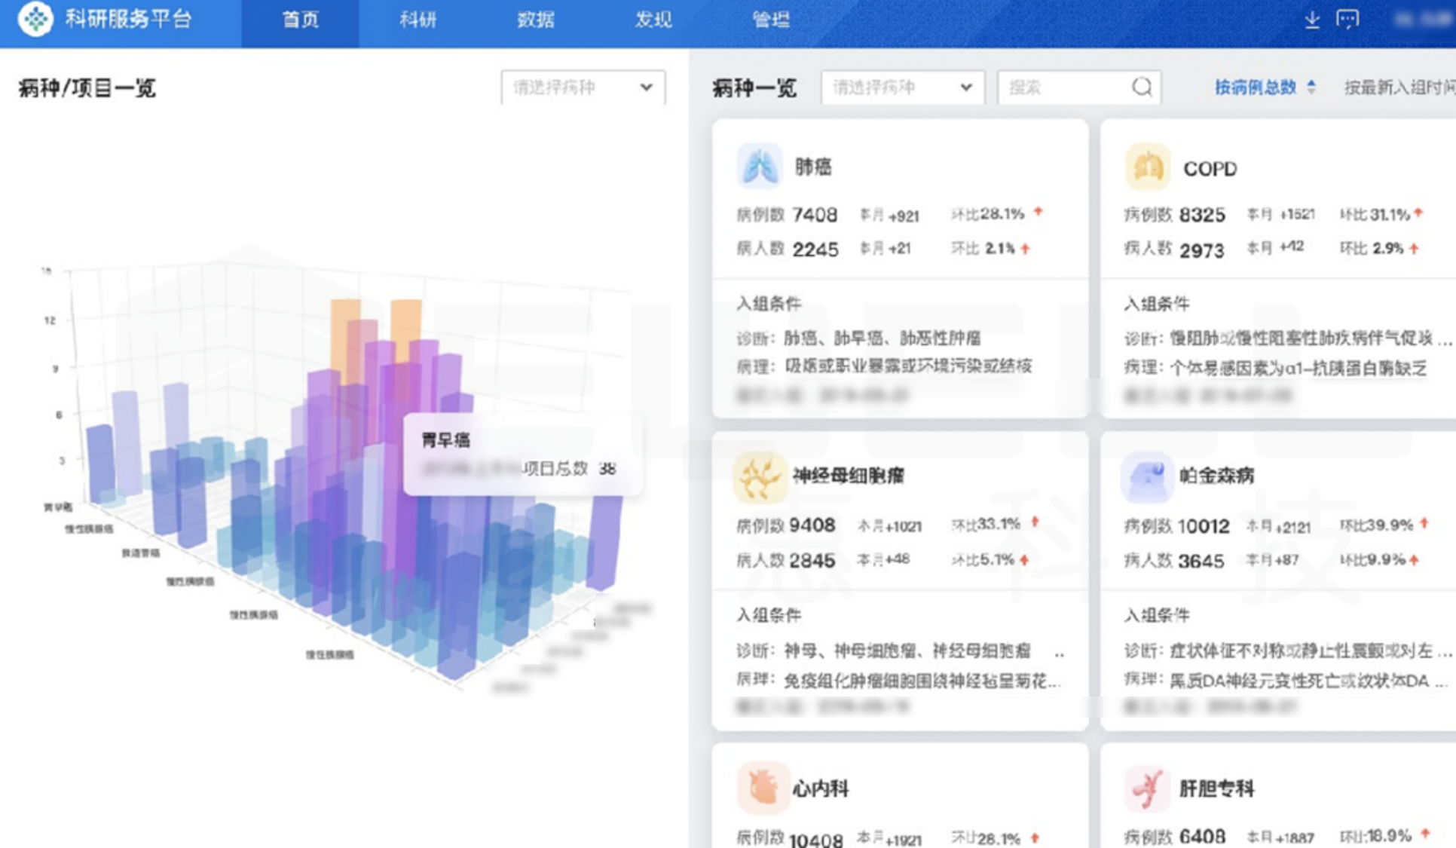Click the search magnifier icon
The width and height of the screenshot is (1456, 848).
1142,87
